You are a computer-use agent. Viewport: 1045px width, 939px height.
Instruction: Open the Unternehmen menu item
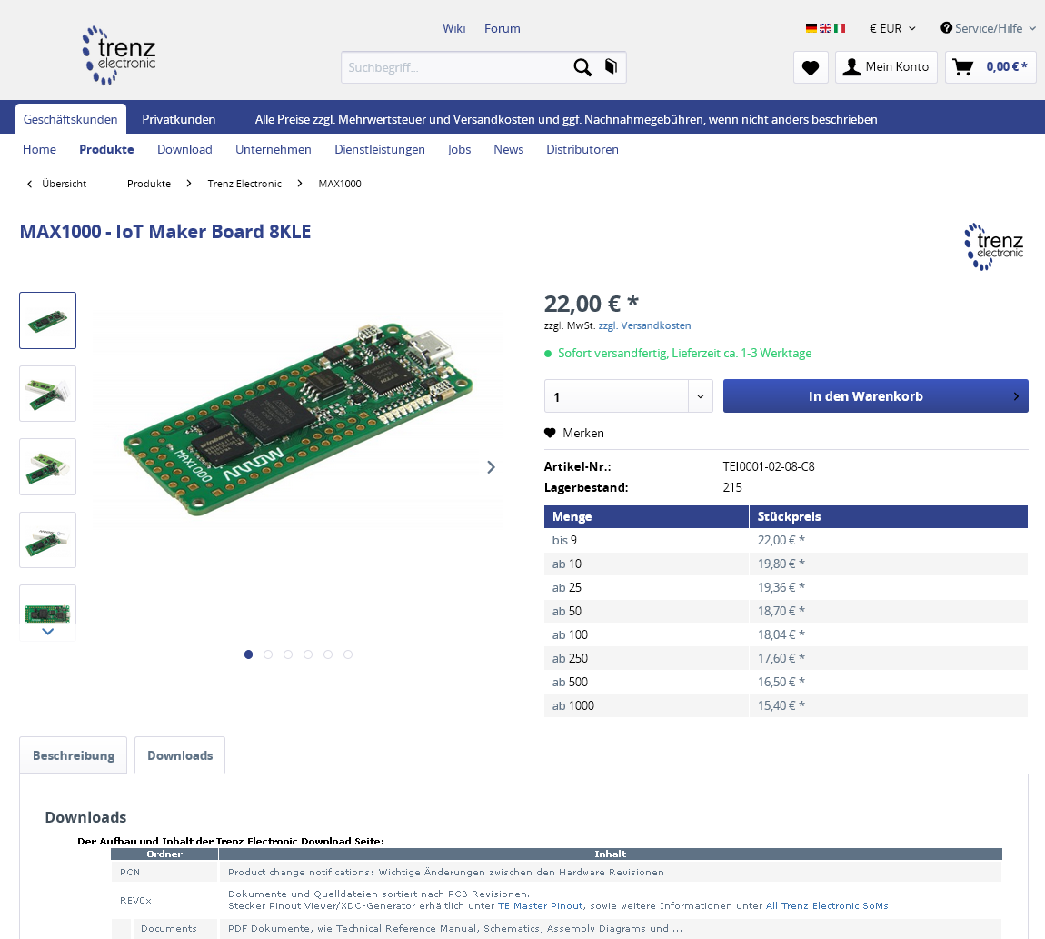click(274, 149)
